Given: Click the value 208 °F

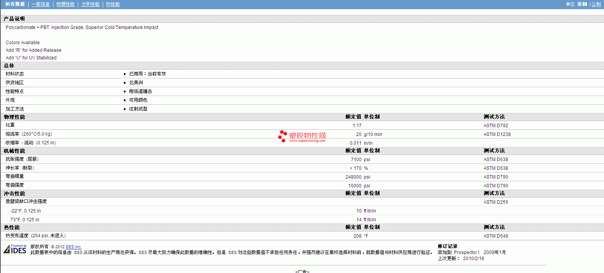Looking at the screenshot, I should pyautogui.click(x=361, y=236).
